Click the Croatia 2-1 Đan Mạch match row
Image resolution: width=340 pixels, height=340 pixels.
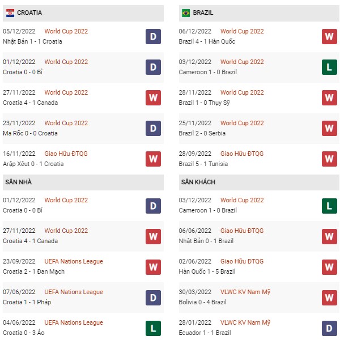tap(34, 271)
